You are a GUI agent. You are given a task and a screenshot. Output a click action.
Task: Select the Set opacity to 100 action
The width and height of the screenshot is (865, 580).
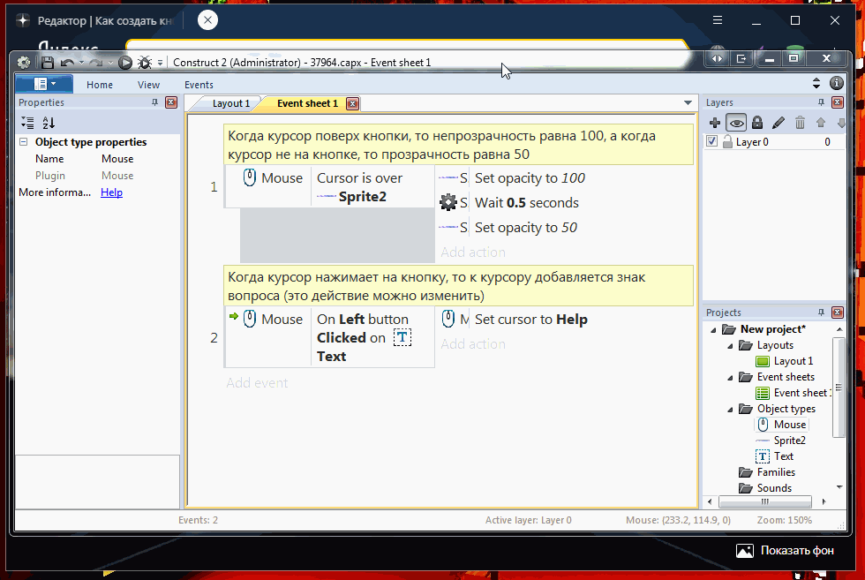click(x=530, y=178)
